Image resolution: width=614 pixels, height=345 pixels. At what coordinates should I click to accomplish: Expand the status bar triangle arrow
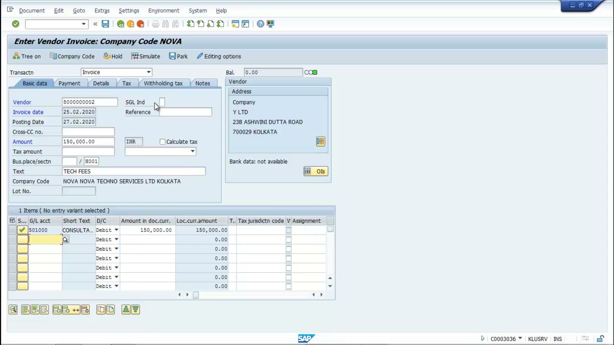click(483, 339)
